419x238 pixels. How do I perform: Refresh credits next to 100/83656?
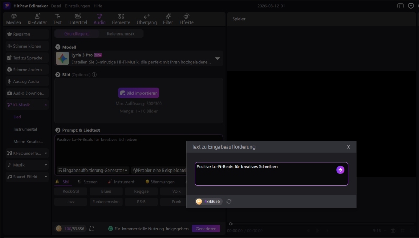tap(92, 229)
